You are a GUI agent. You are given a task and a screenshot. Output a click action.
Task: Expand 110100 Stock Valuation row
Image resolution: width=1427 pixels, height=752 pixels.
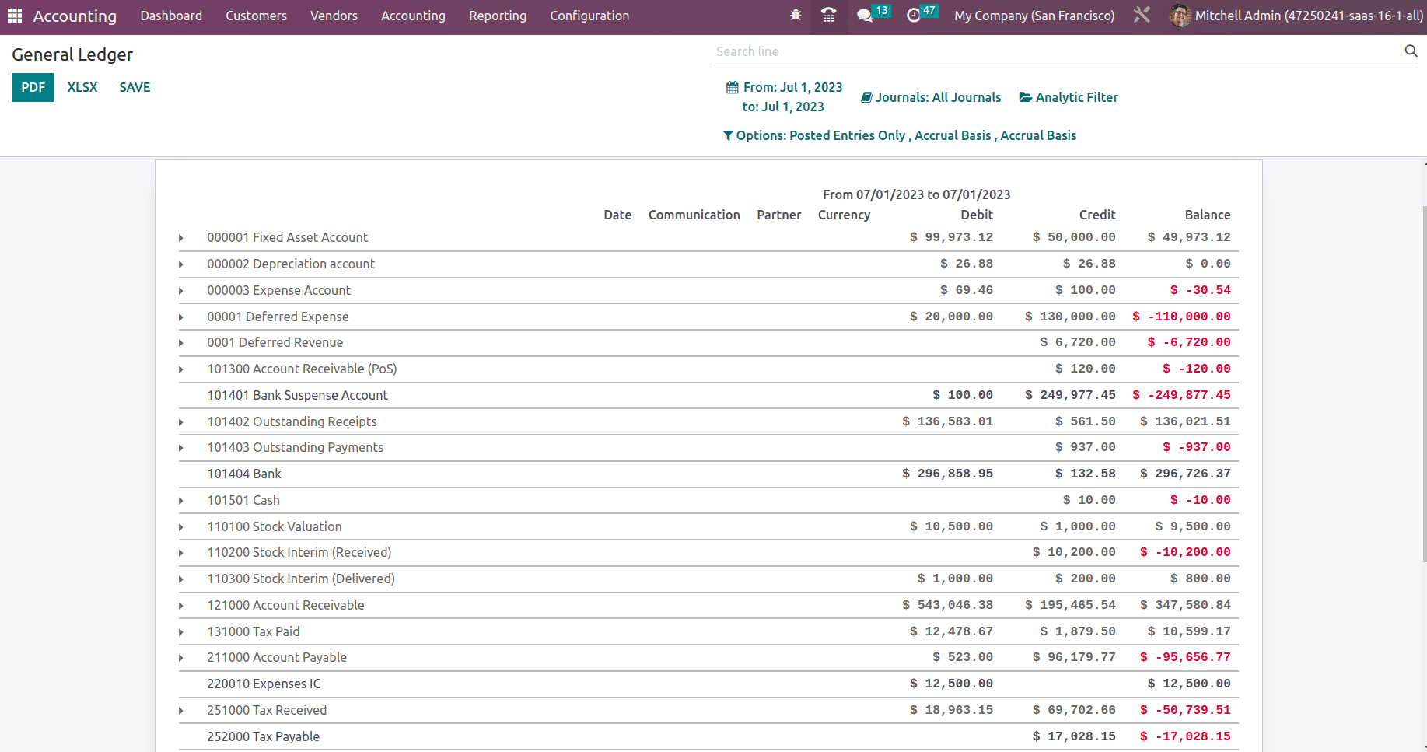pyautogui.click(x=181, y=527)
